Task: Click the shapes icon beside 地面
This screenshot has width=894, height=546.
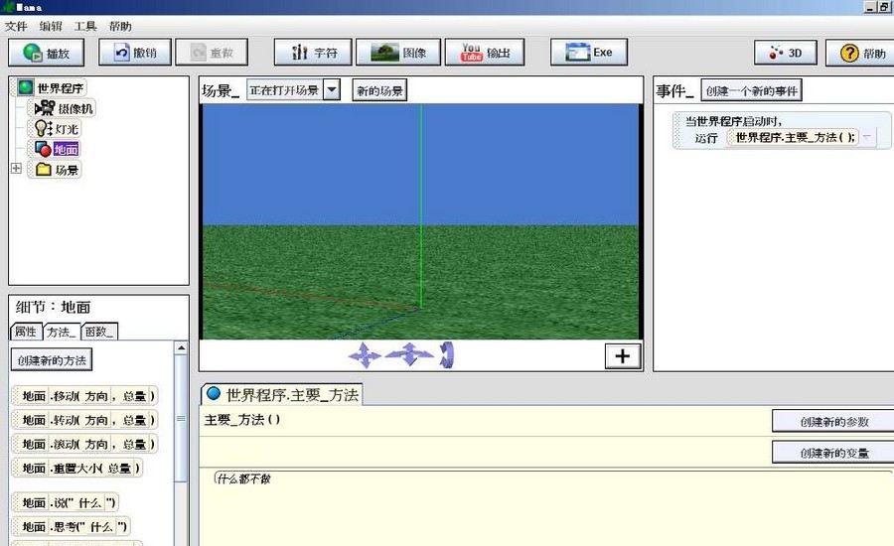Action: click(x=44, y=149)
